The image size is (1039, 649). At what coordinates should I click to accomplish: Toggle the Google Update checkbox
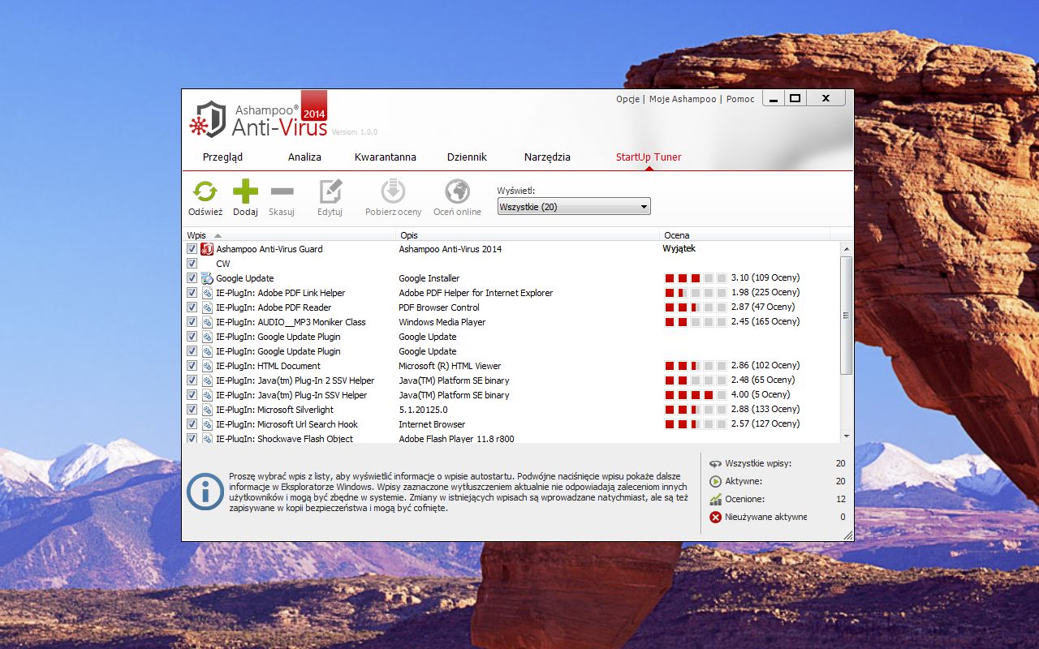point(192,278)
